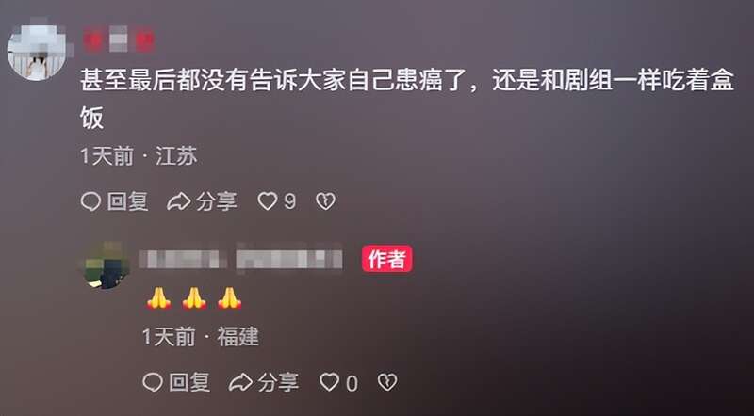This screenshot has width=754, height=416.
Task: Click 分享 text under the Jiangsu comment
Action: 217,201
